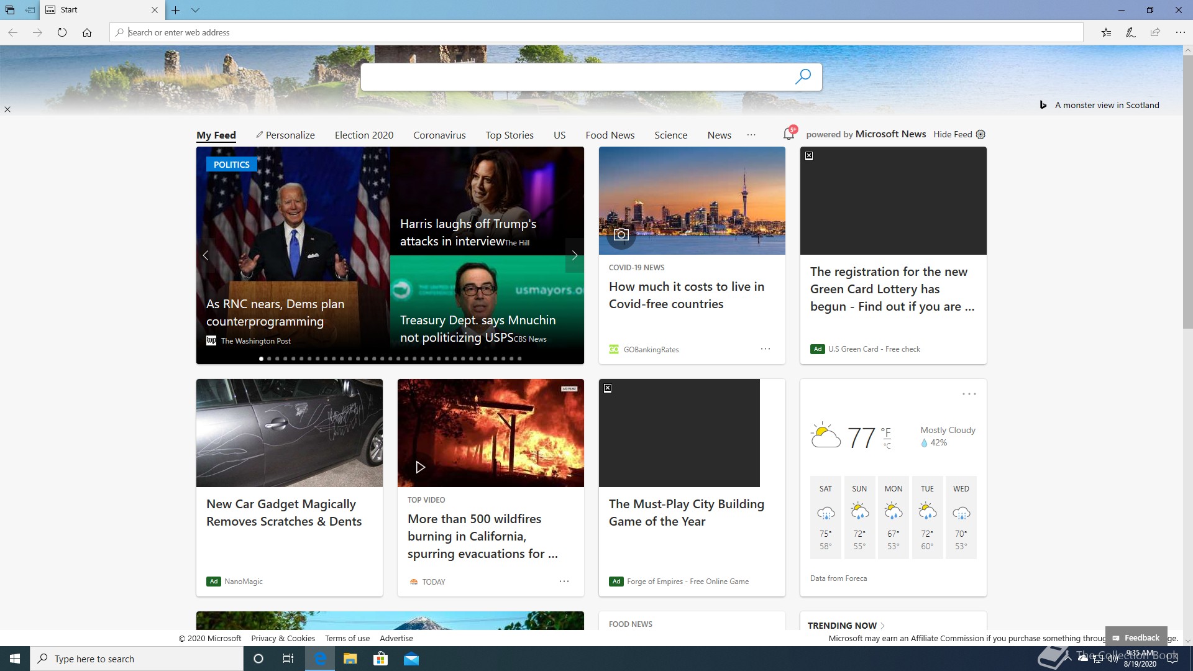
Task: Click Cortana circle on taskbar
Action: point(258,659)
